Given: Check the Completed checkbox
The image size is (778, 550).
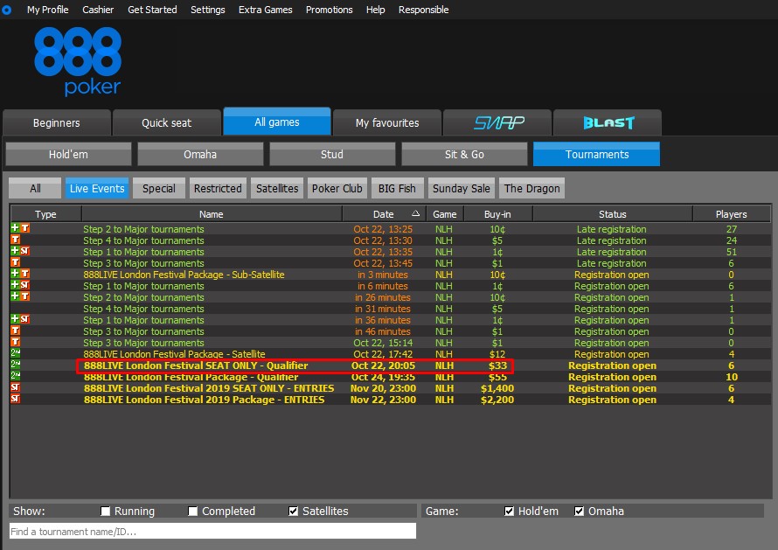Looking at the screenshot, I should pos(192,511).
